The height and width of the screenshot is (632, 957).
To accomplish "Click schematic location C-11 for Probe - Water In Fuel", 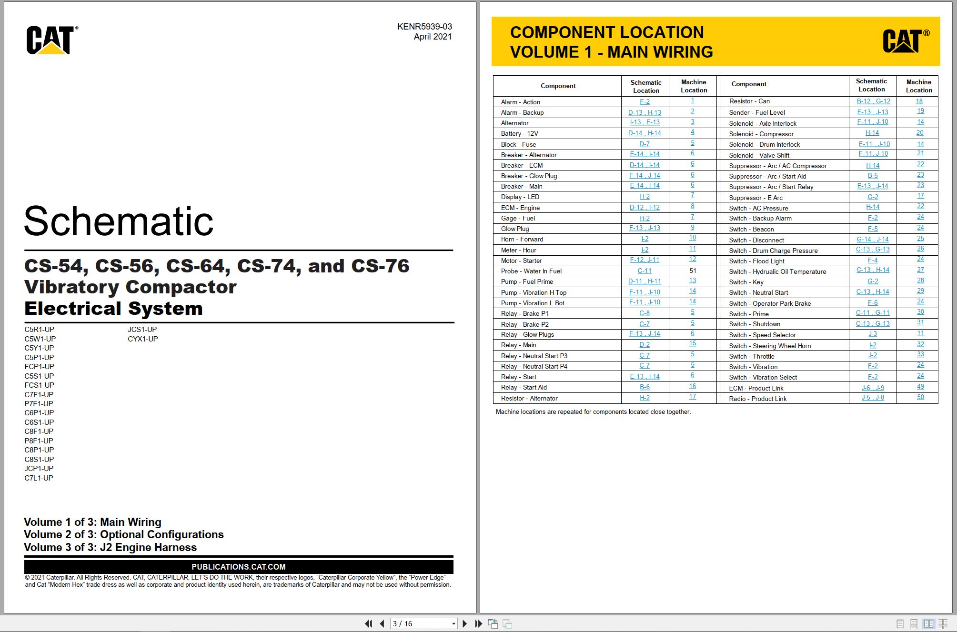I will [645, 271].
